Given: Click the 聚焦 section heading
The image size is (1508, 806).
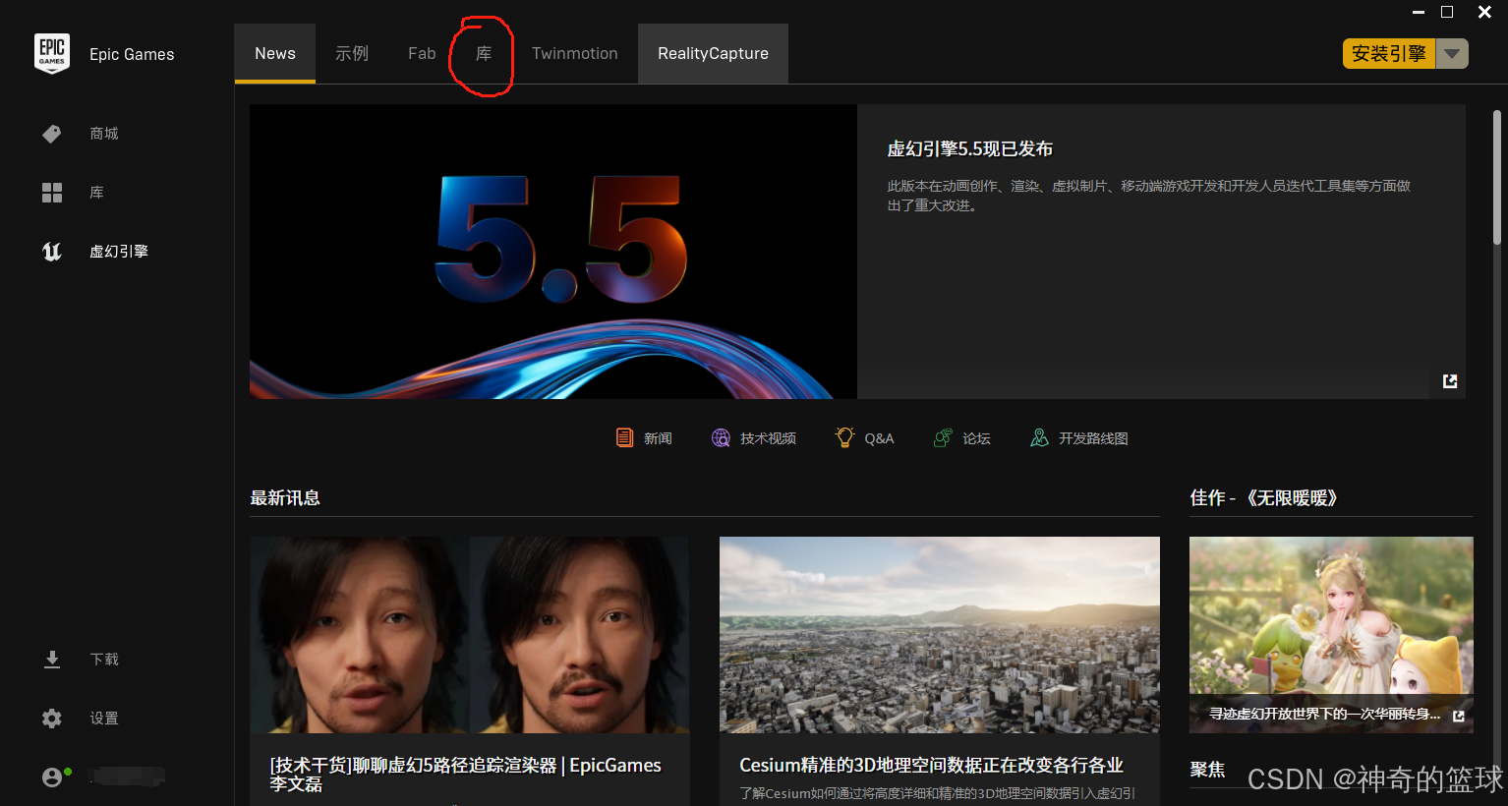Looking at the screenshot, I should click(x=1207, y=770).
